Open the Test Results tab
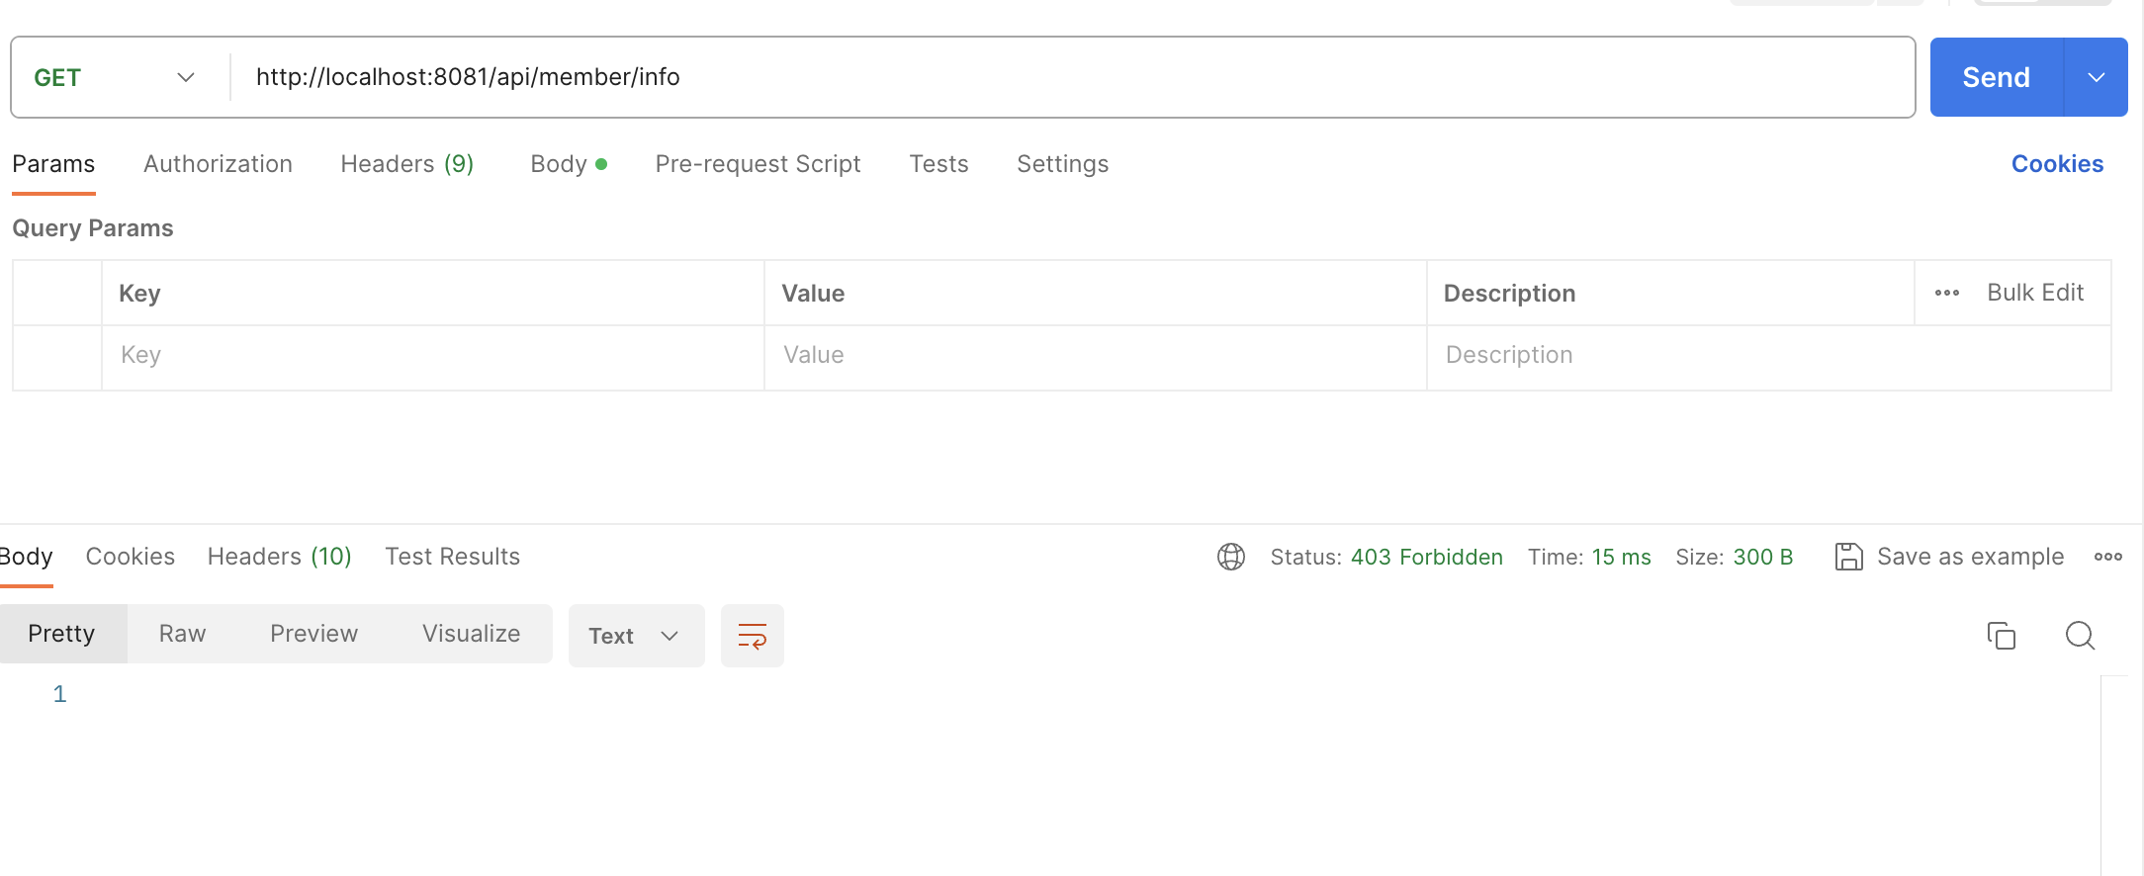Screen dimensions: 2144x876 point(452,557)
